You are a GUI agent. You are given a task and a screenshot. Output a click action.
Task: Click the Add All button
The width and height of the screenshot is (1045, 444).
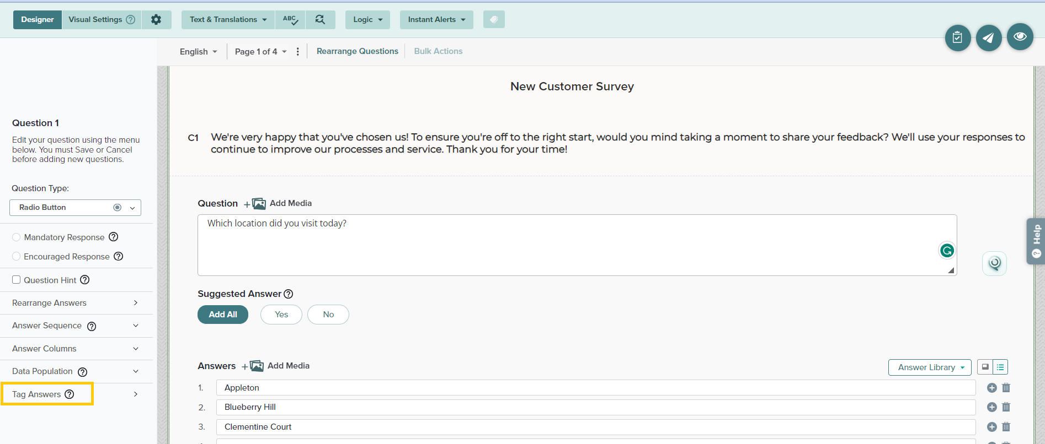tap(223, 315)
